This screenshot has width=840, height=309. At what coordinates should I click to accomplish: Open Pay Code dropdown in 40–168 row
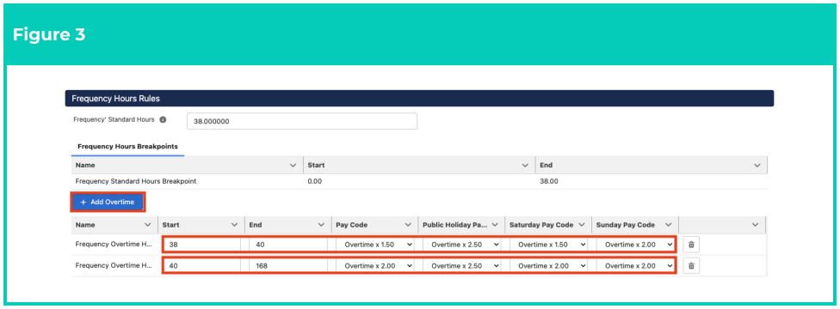point(375,265)
